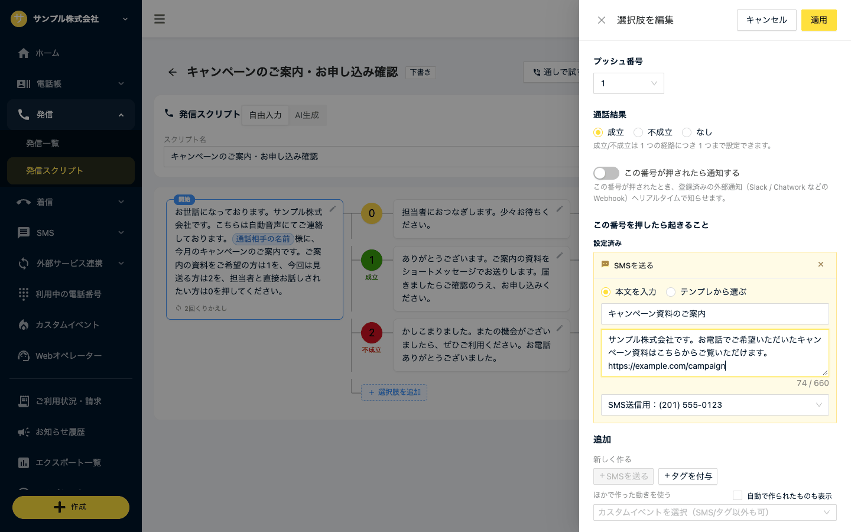Click the キャンセル button
851x532 pixels.
[766, 20]
